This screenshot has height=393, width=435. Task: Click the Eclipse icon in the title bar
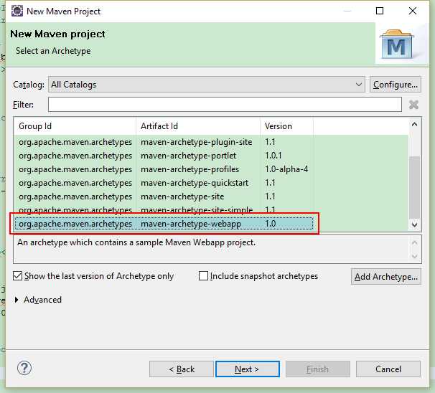(17, 11)
